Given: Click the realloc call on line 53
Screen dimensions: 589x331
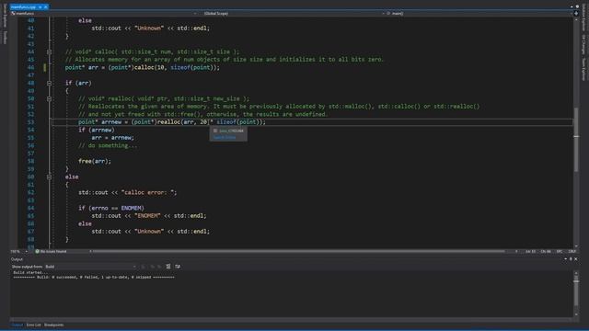Looking at the screenshot, I should [x=168, y=122].
